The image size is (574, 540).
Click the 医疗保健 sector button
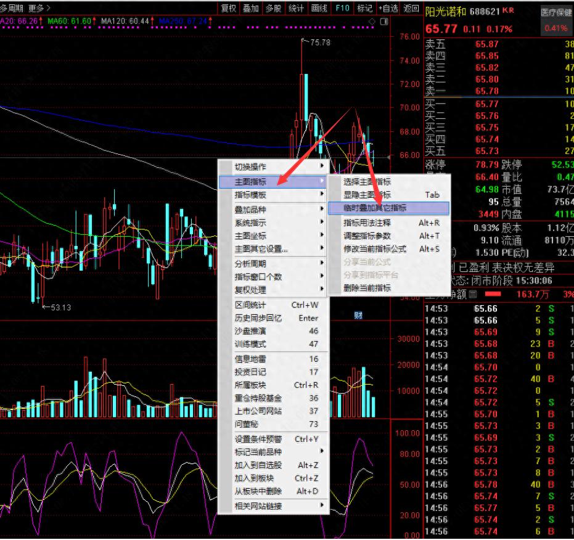tap(556, 12)
